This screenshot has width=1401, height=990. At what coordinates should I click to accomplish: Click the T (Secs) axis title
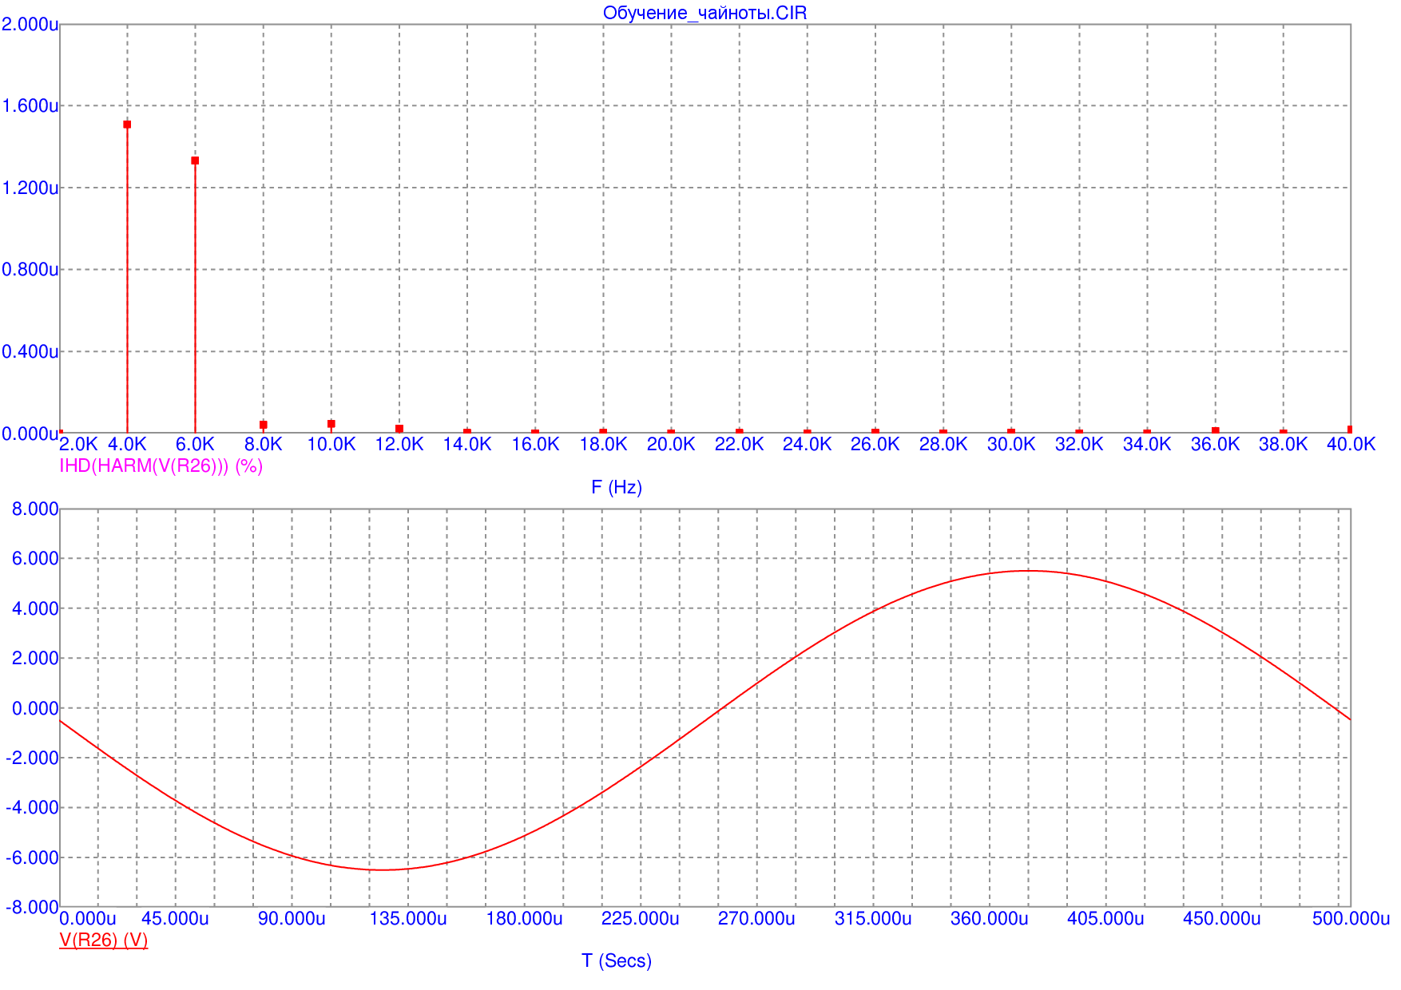tap(617, 960)
